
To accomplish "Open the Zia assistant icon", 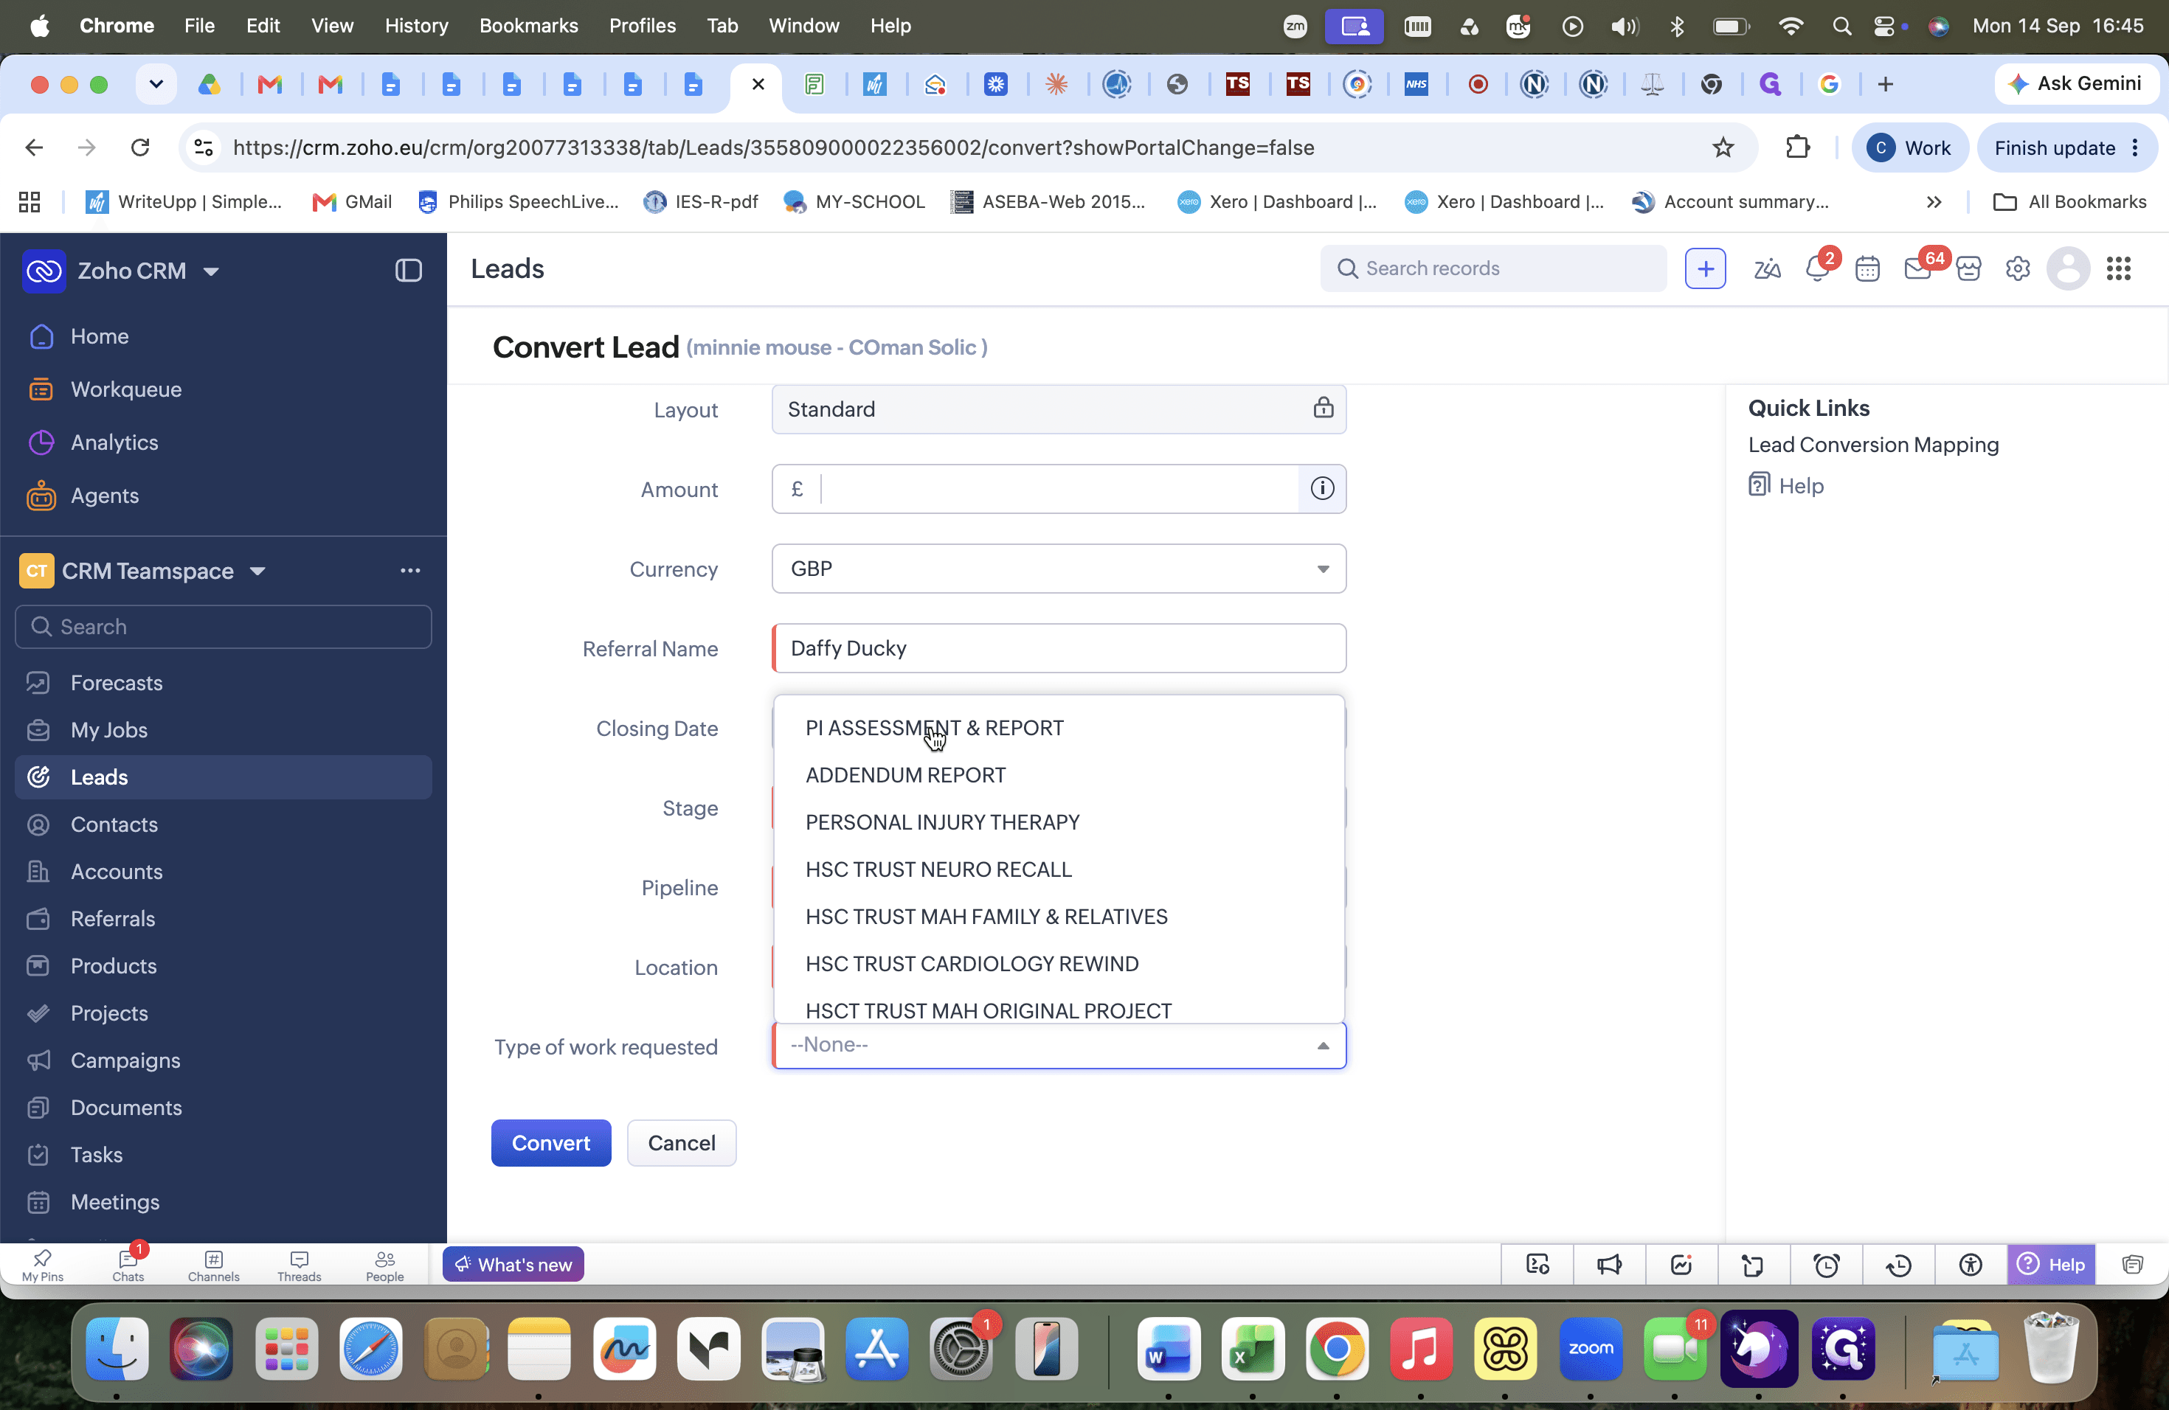I will tap(1766, 268).
